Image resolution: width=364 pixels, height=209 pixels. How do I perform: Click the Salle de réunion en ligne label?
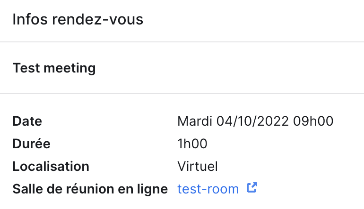coord(90,189)
